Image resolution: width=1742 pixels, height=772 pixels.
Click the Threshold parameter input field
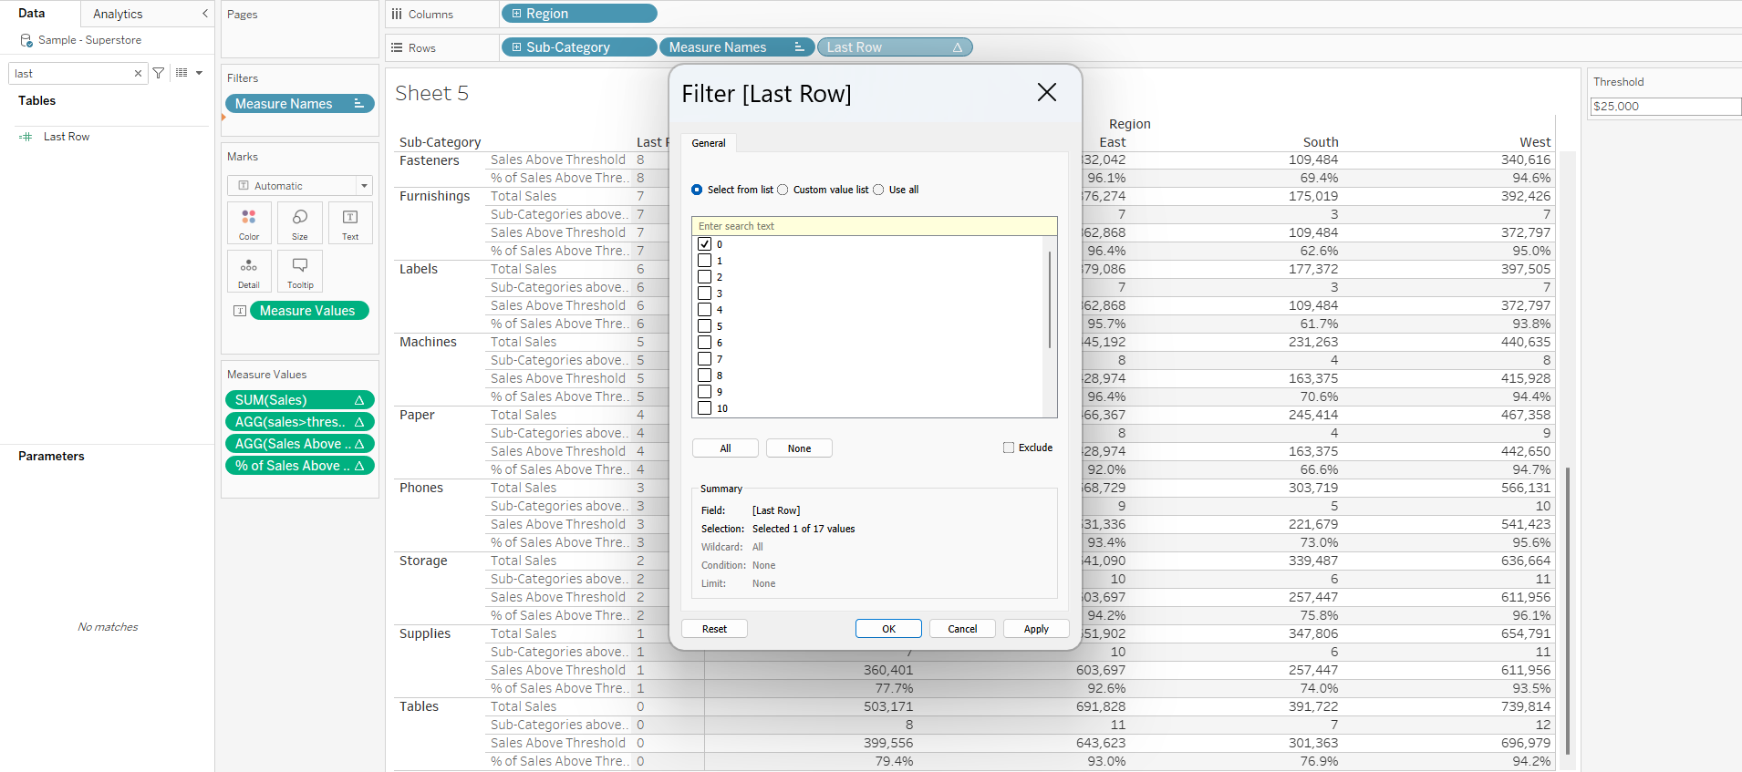(x=1665, y=107)
